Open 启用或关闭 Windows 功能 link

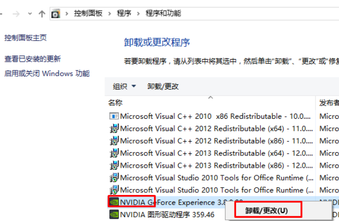pyautogui.click(x=47, y=73)
